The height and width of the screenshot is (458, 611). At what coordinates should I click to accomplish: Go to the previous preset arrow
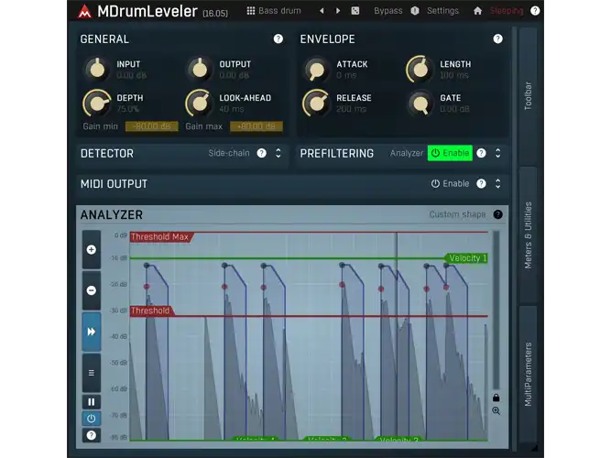322,11
